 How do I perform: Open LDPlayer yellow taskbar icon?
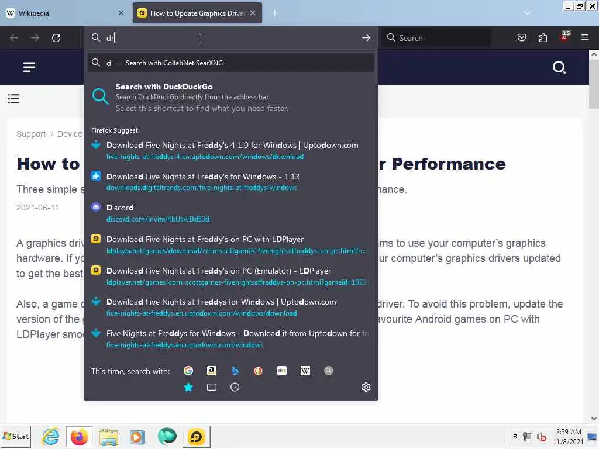pos(197,436)
